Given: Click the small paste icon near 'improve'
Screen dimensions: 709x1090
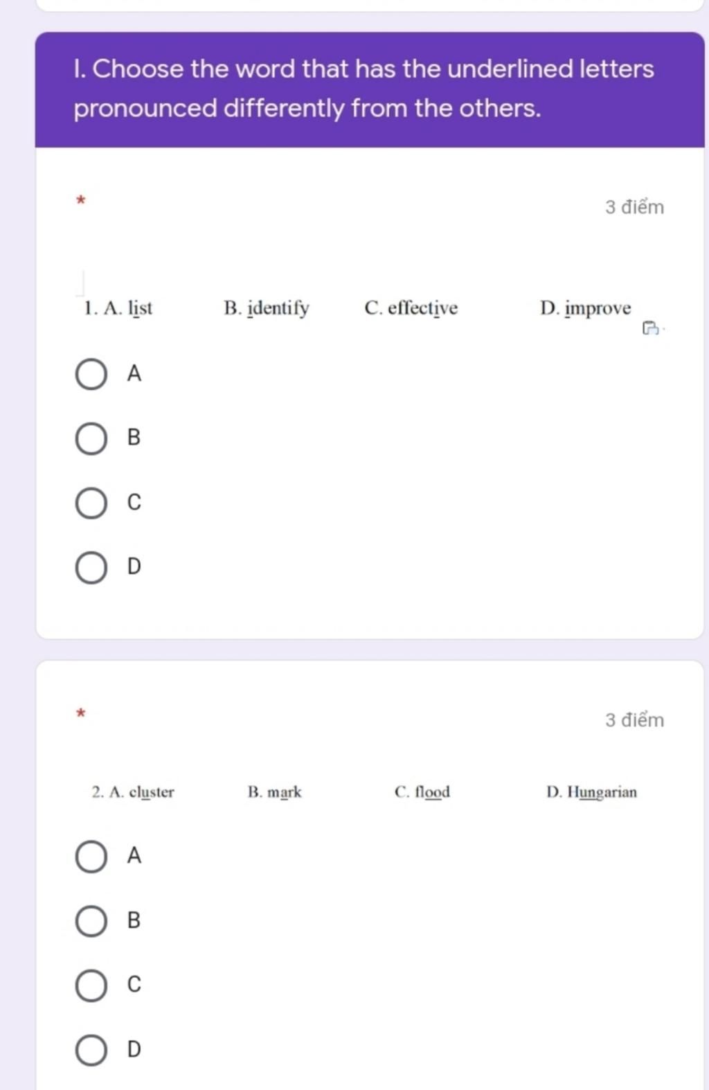Looking at the screenshot, I should click(650, 328).
